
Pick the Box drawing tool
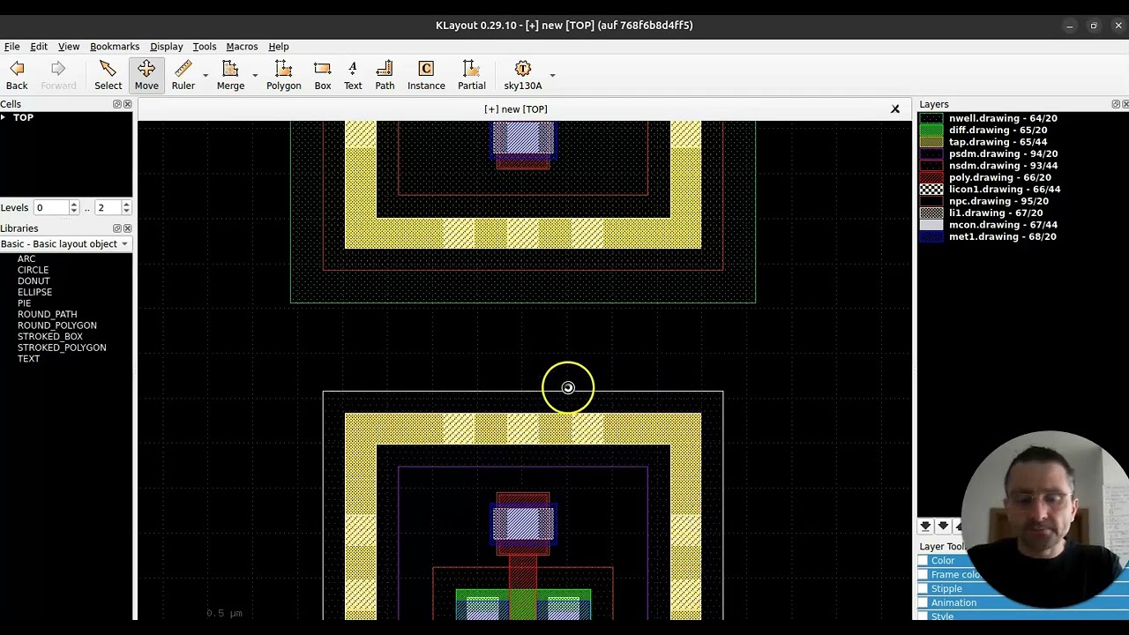[322, 75]
